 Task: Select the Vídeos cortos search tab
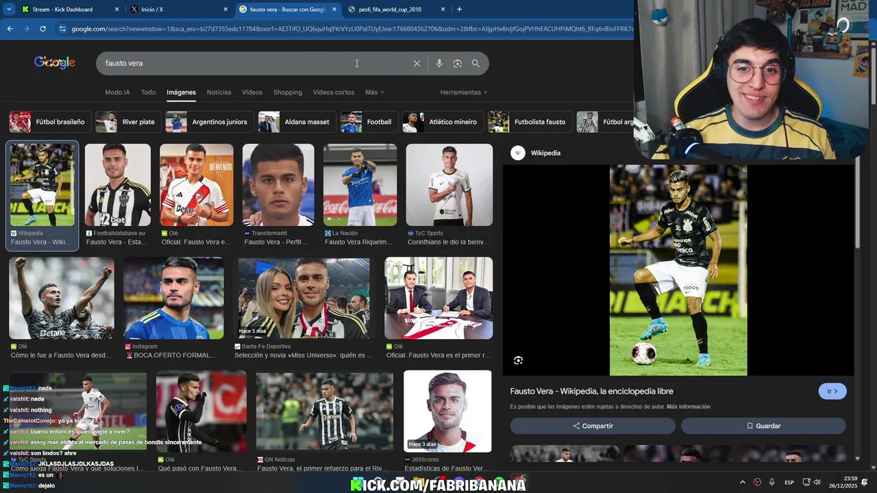(334, 92)
